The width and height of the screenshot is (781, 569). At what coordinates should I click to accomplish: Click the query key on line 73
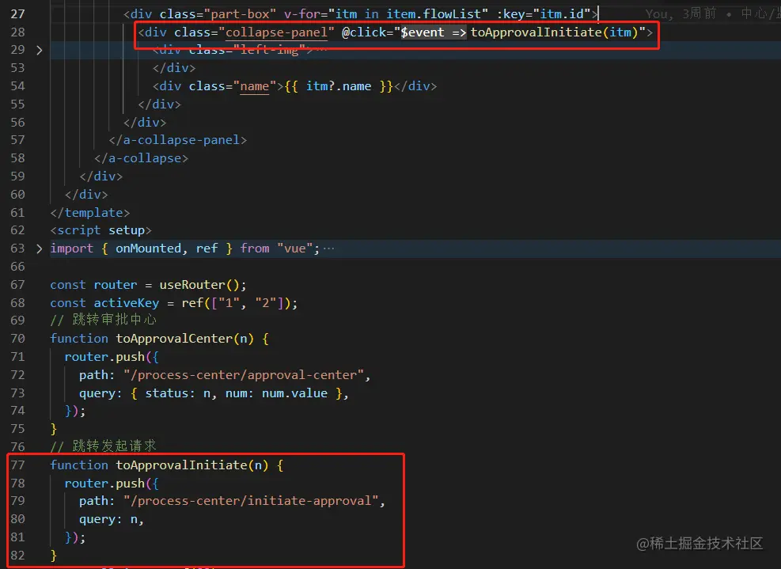pyautogui.click(x=97, y=393)
